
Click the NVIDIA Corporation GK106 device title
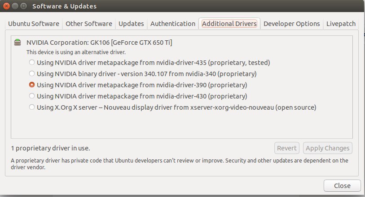tap(99, 43)
